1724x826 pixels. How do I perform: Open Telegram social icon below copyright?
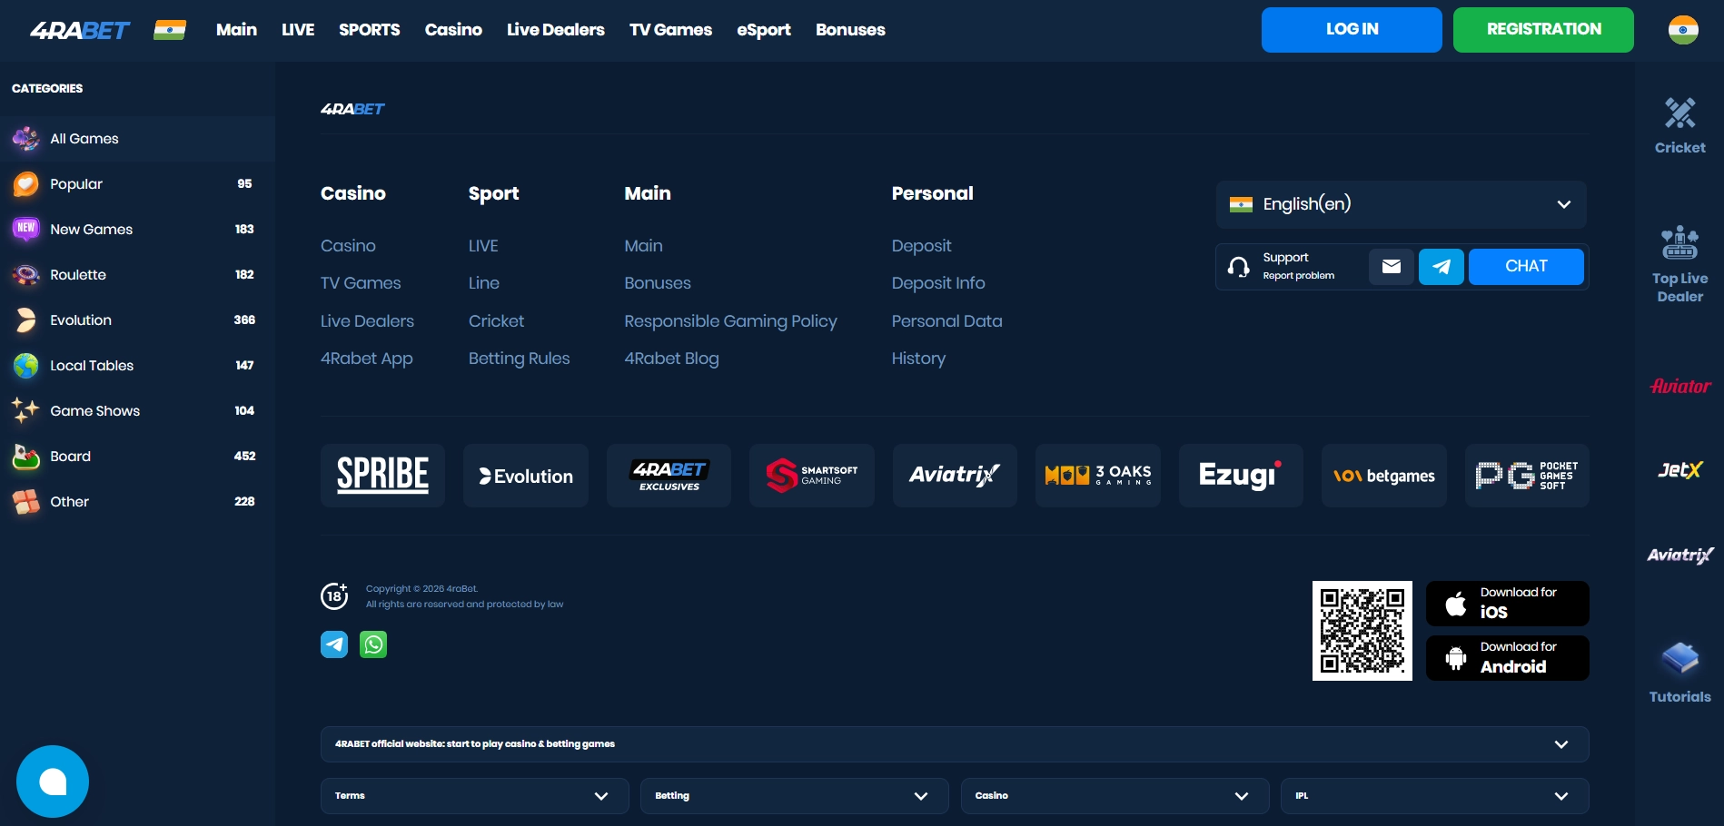(334, 644)
